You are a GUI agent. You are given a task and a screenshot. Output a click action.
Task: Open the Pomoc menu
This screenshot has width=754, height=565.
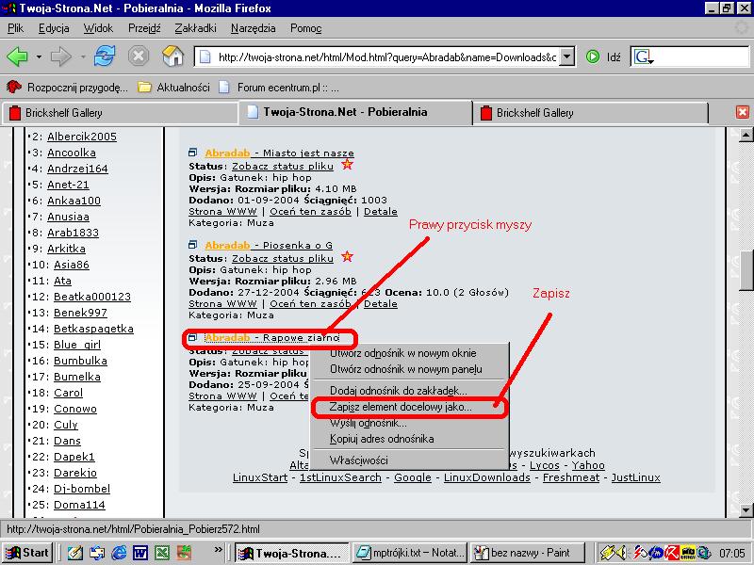coord(305,28)
